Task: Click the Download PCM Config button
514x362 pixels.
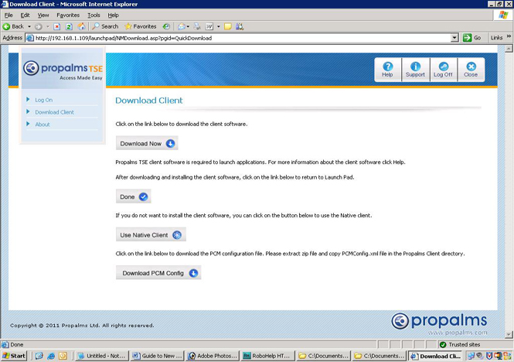Action: 158,273
